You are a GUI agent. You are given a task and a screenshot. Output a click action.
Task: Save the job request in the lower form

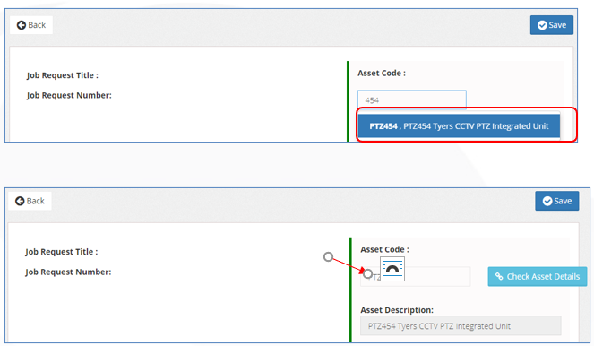tap(557, 201)
